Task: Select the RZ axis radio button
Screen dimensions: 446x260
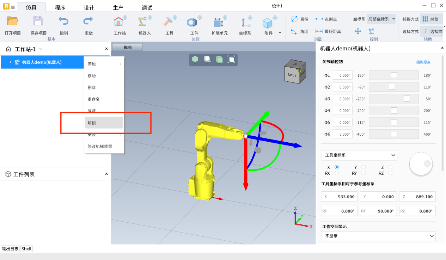Action: [390, 173]
